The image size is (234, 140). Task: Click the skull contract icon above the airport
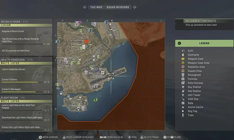pyautogui.click(x=91, y=67)
